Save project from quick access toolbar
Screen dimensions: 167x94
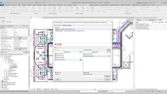click(x=8, y=3)
